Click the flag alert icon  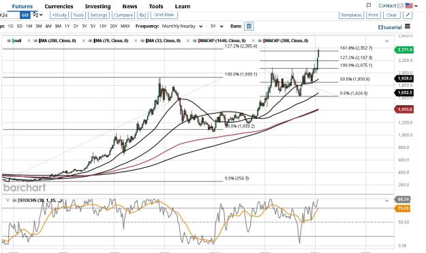click(369, 5)
